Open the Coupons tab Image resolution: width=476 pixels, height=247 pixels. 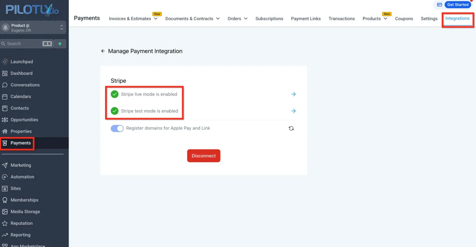click(404, 19)
